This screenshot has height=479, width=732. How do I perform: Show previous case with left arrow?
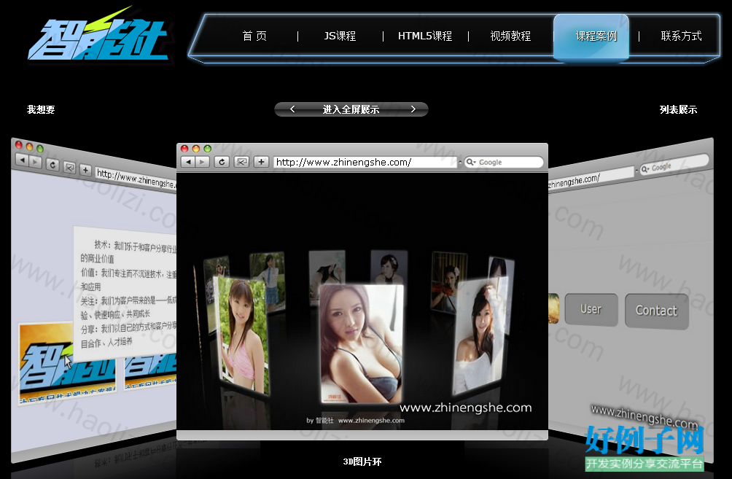click(x=292, y=109)
